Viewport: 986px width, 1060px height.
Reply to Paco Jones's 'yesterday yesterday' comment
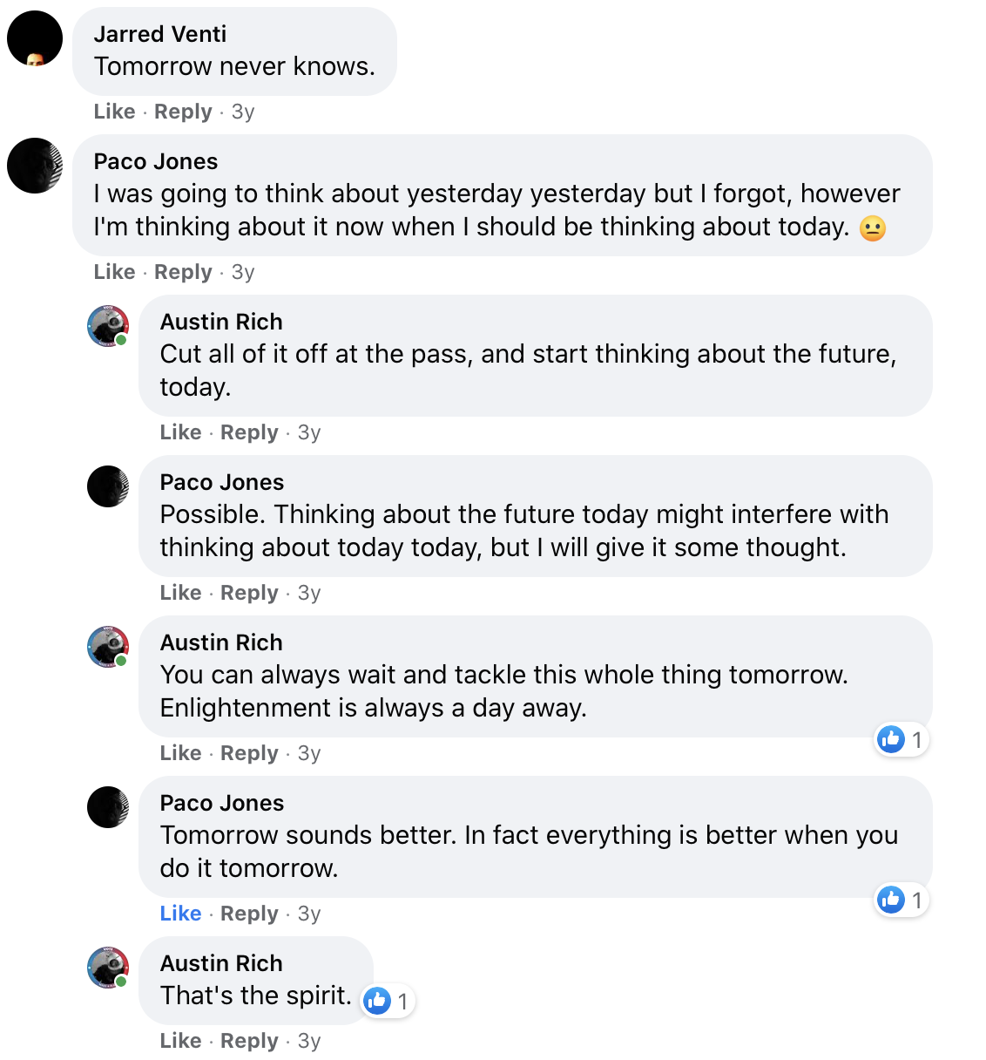click(183, 272)
